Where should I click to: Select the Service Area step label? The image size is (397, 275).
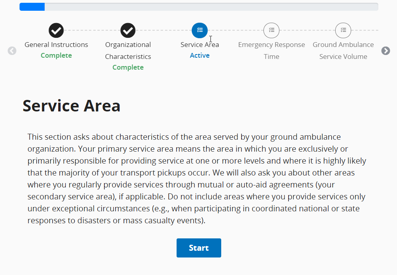[x=200, y=45]
